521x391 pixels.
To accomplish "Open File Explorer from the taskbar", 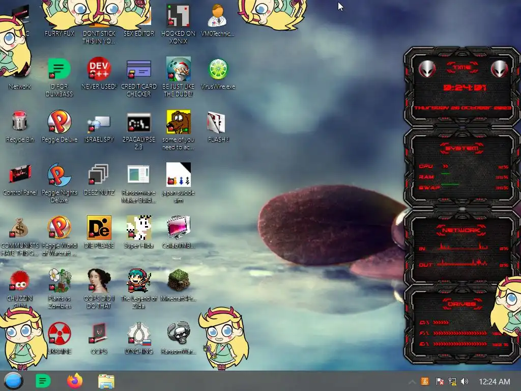I will [x=106, y=381].
